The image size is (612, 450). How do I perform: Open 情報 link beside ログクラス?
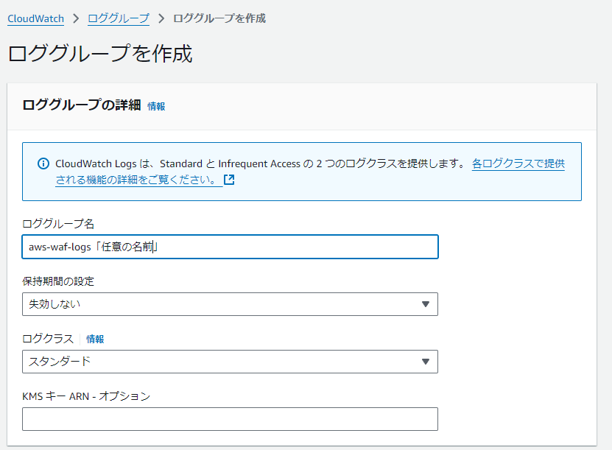tap(95, 339)
